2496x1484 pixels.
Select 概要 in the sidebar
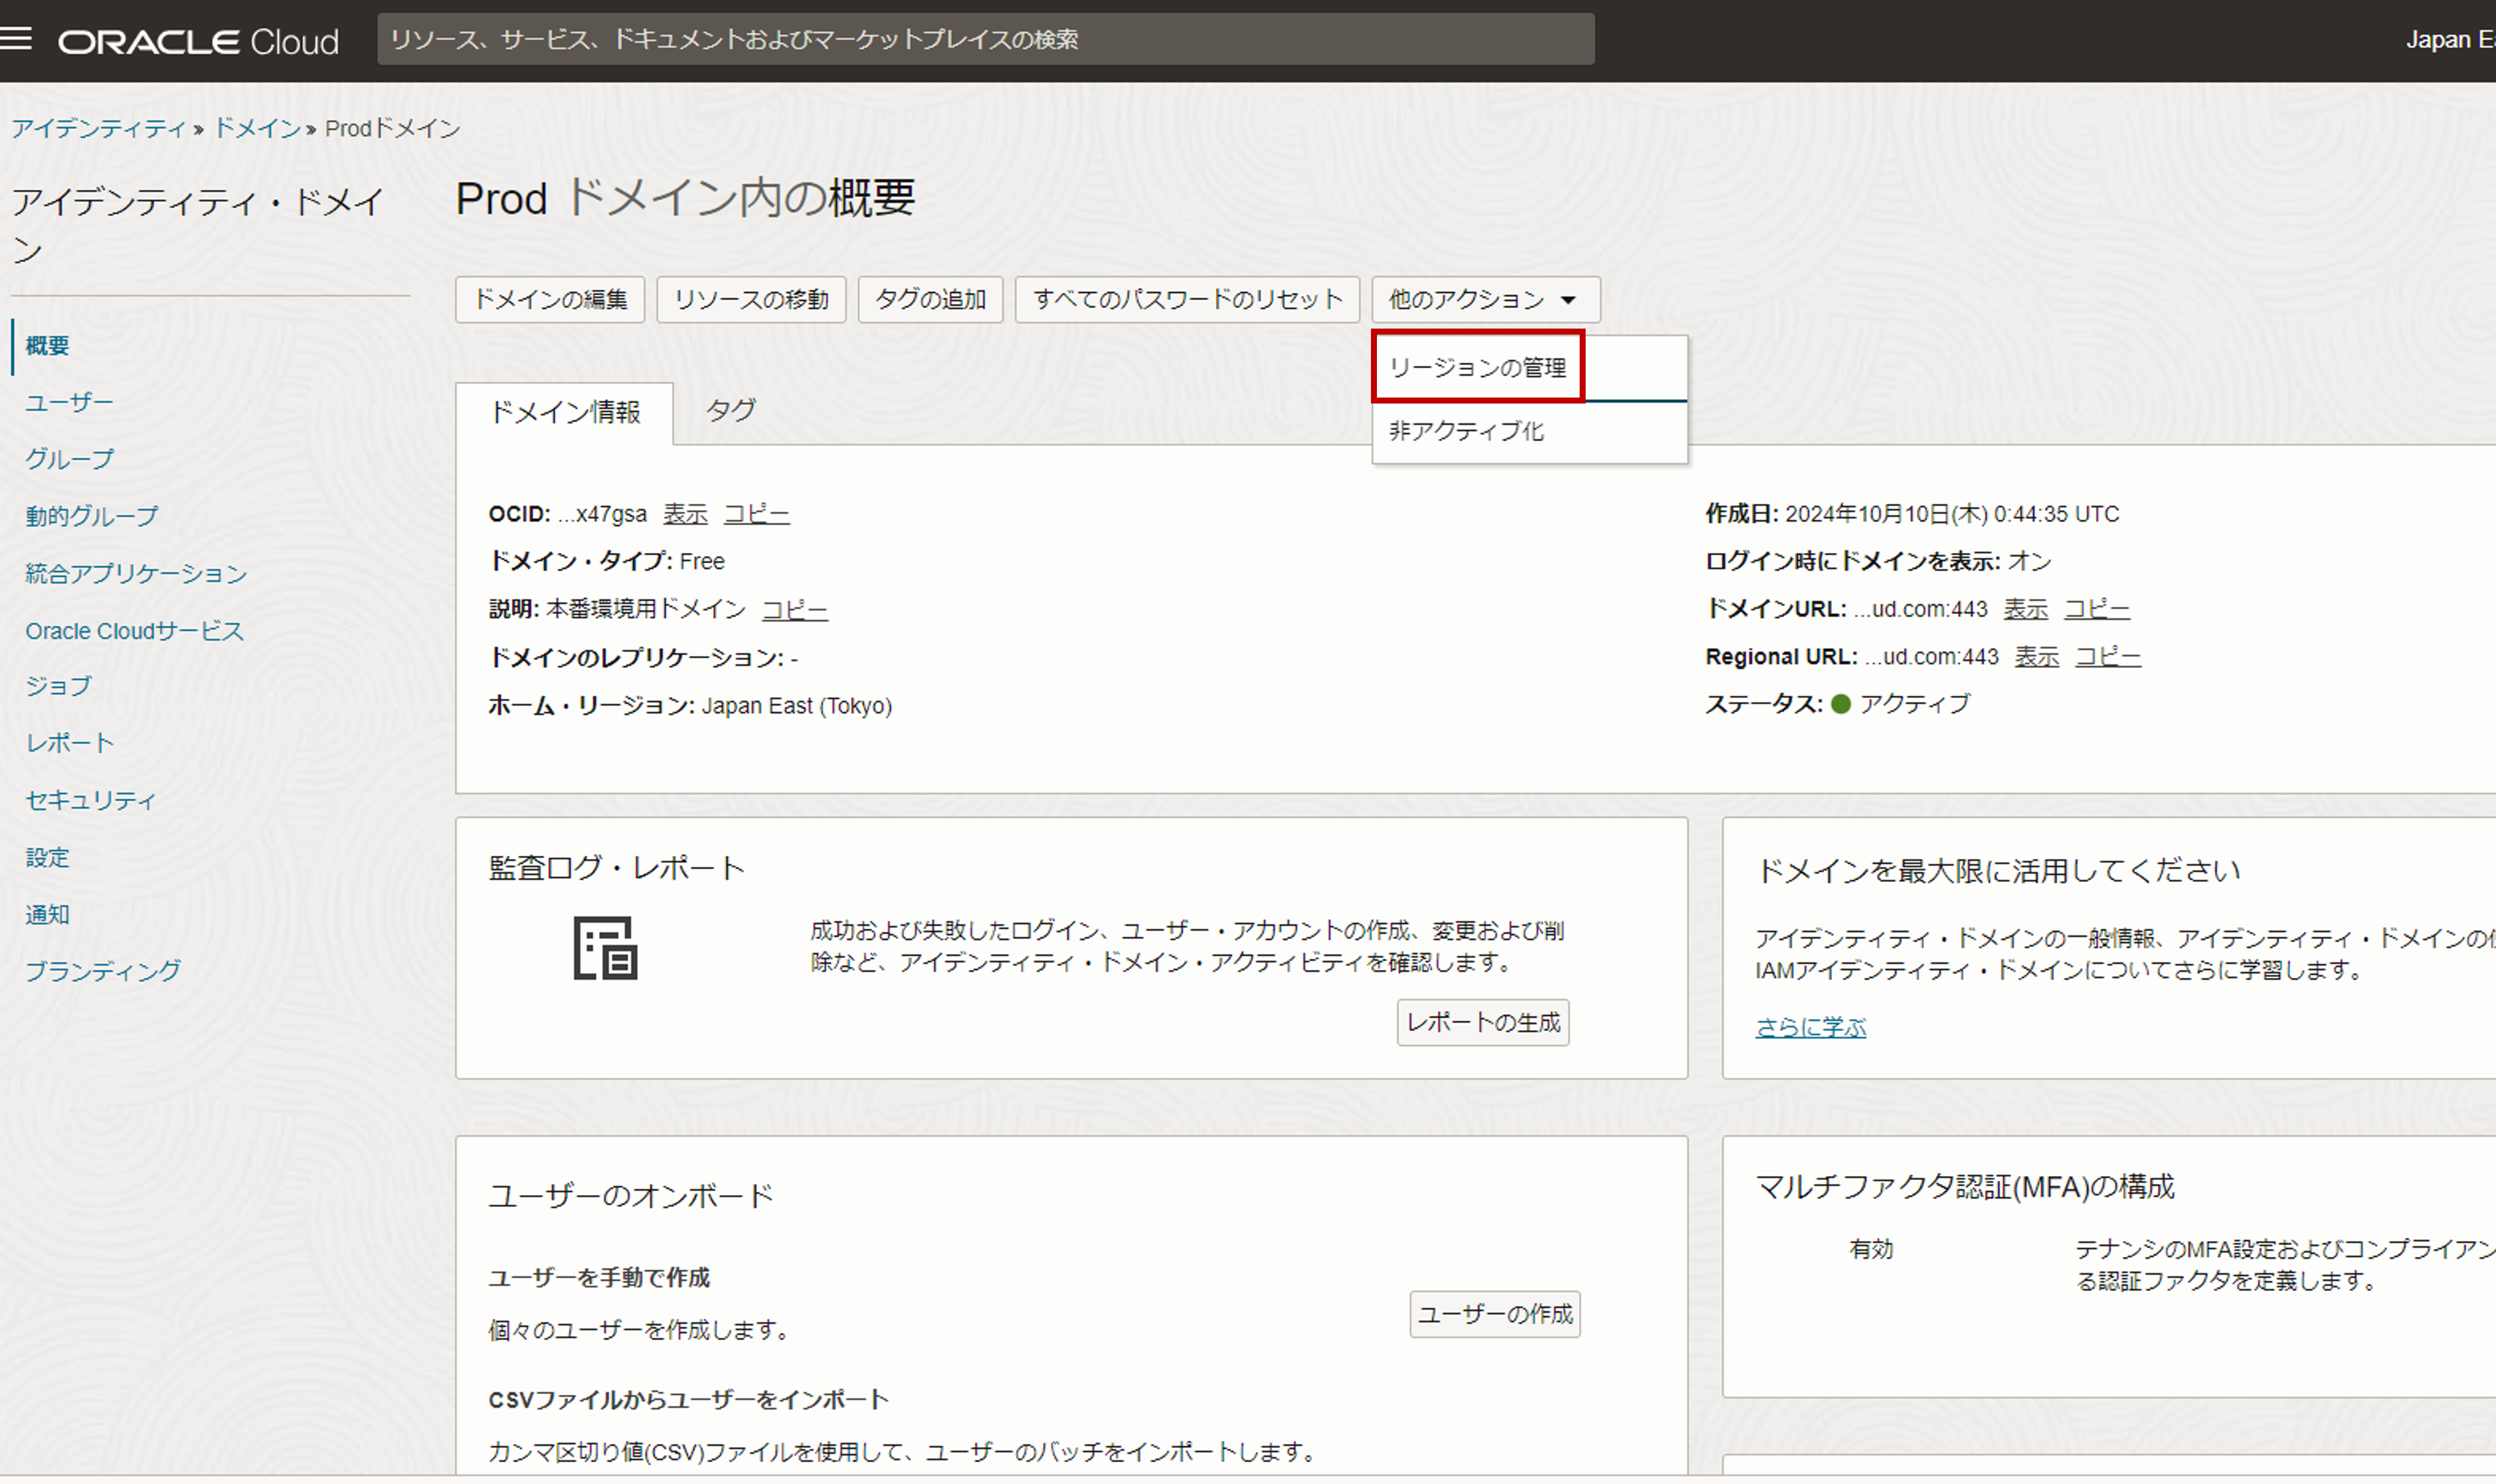point(47,346)
